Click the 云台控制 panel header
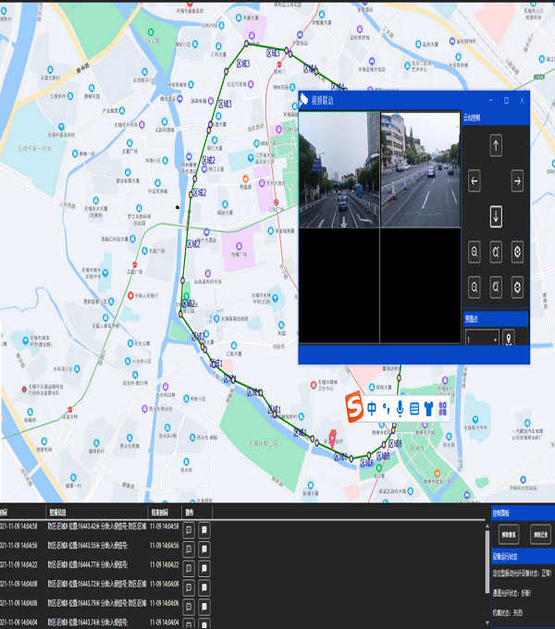Image resolution: width=555 pixels, height=629 pixels. click(496, 117)
